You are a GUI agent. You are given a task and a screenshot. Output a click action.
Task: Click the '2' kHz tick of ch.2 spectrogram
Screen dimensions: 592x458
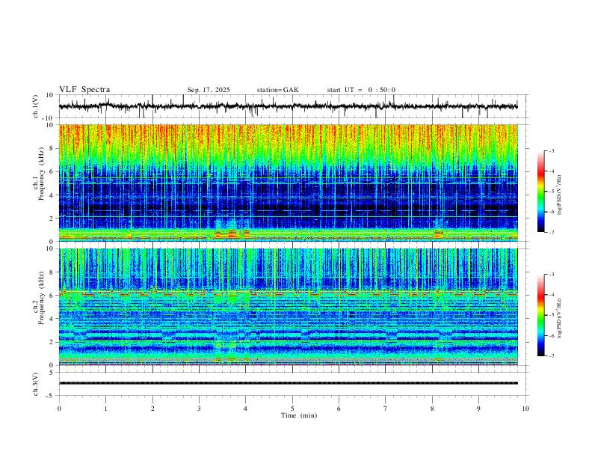coord(52,342)
